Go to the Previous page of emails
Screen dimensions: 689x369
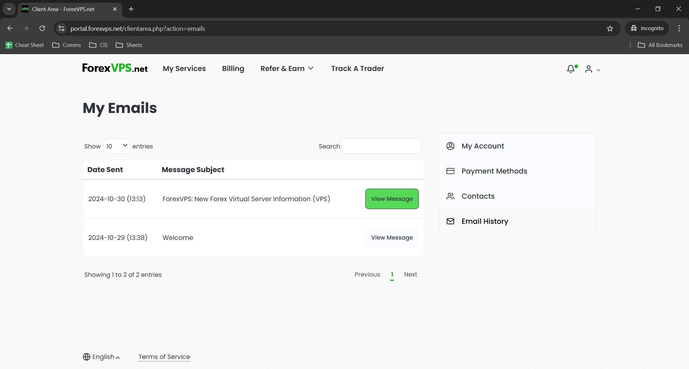367,274
